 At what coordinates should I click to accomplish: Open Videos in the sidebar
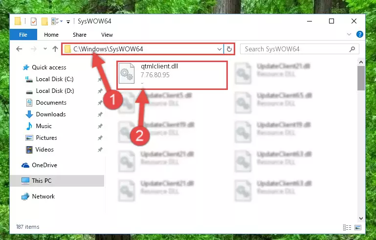pyautogui.click(x=44, y=150)
